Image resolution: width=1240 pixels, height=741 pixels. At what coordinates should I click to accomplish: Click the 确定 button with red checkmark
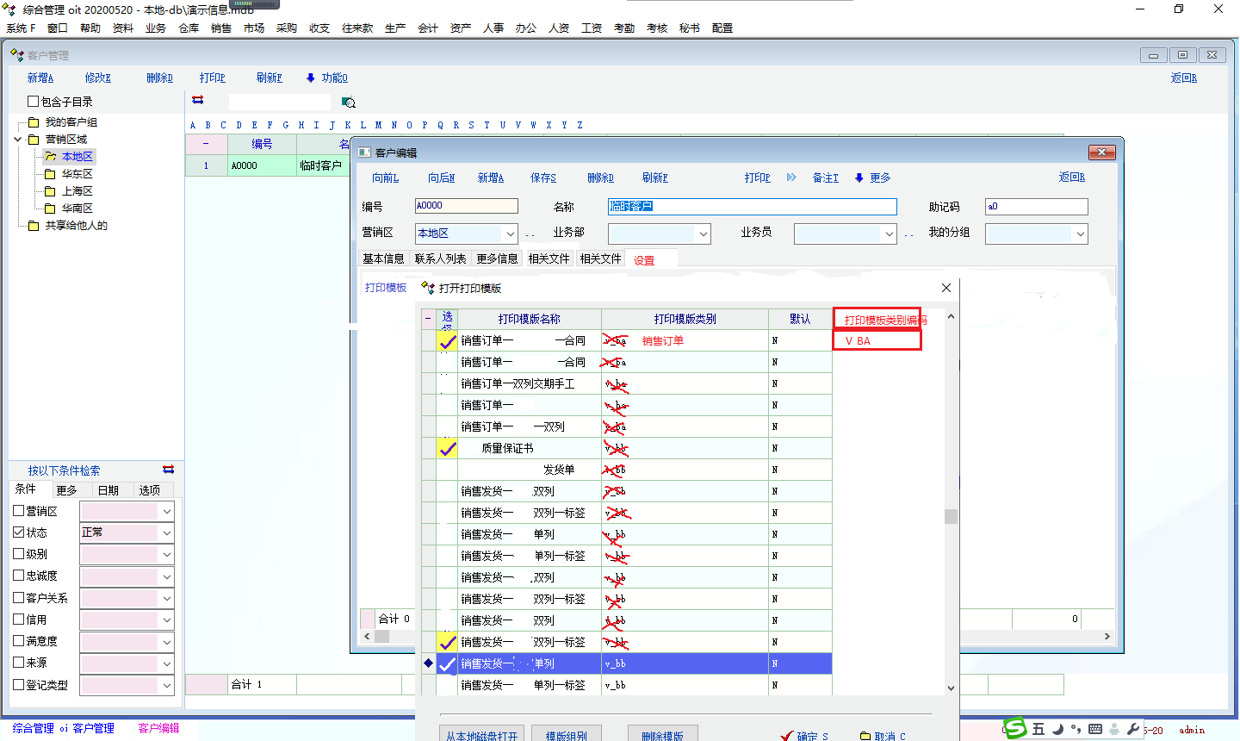tap(806, 735)
